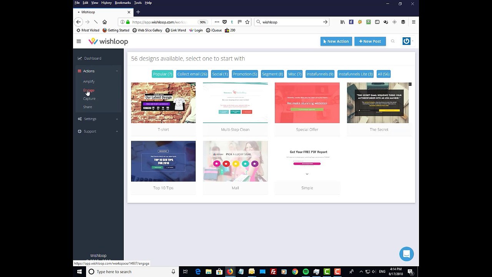Bookmark this page with the star icon
This screenshot has width=492, height=277.
pos(247,22)
